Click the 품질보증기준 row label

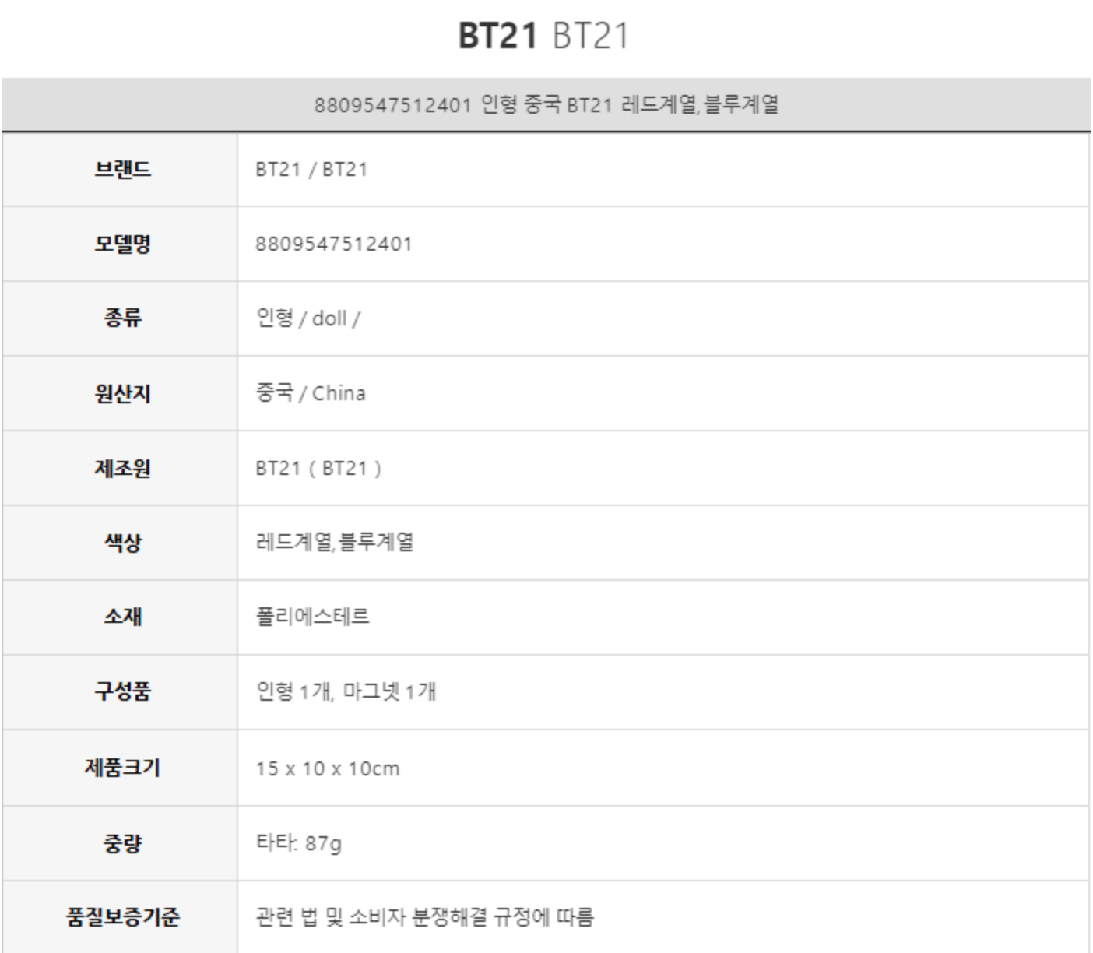pyautogui.click(x=122, y=917)
